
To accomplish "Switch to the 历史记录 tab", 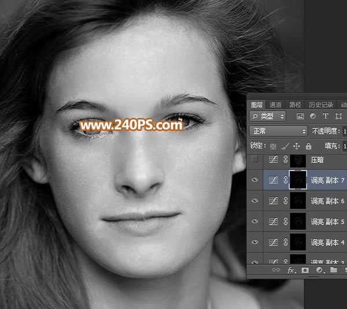I will 321,105.
